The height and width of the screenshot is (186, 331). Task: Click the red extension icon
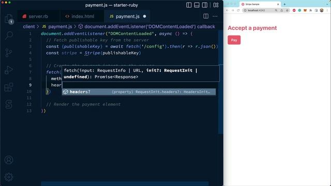294,10
